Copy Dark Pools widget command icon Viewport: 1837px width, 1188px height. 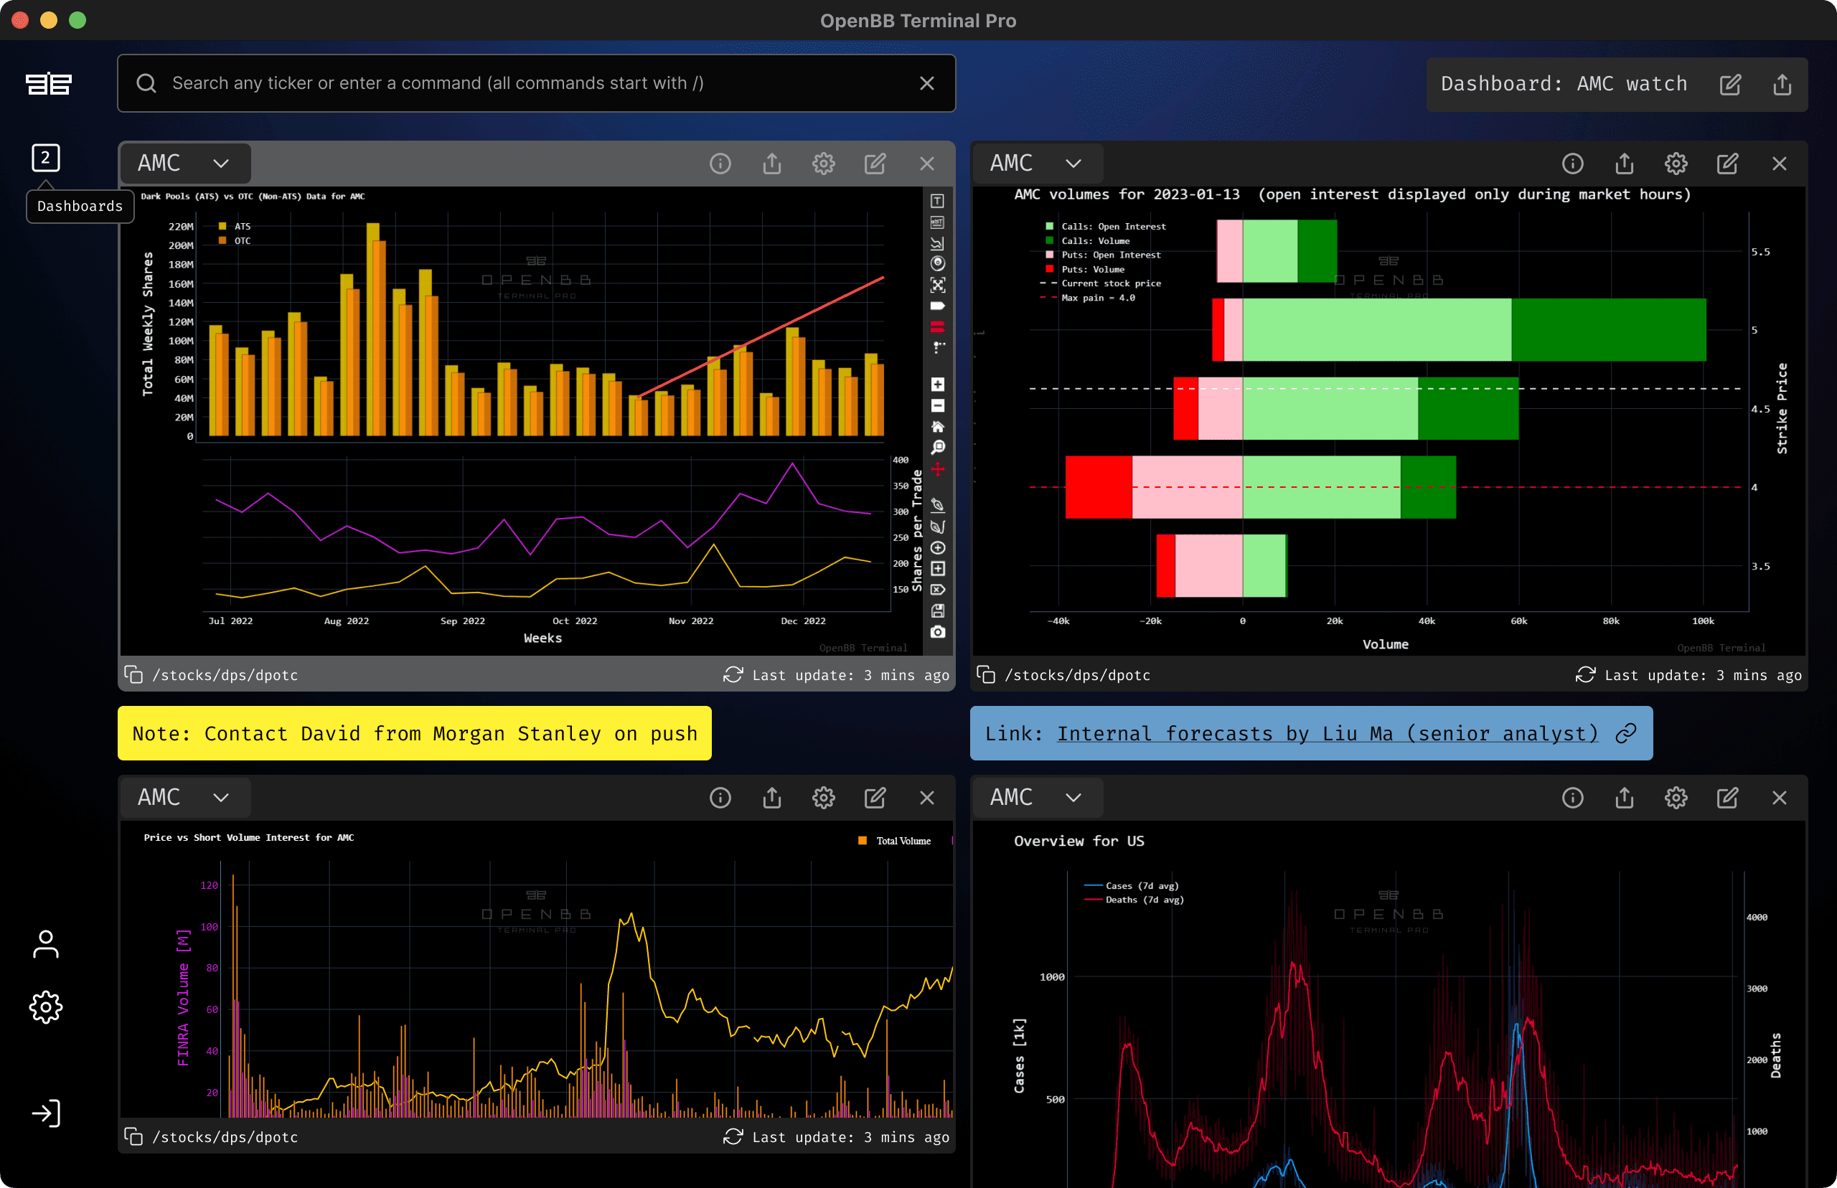[133, 675]
